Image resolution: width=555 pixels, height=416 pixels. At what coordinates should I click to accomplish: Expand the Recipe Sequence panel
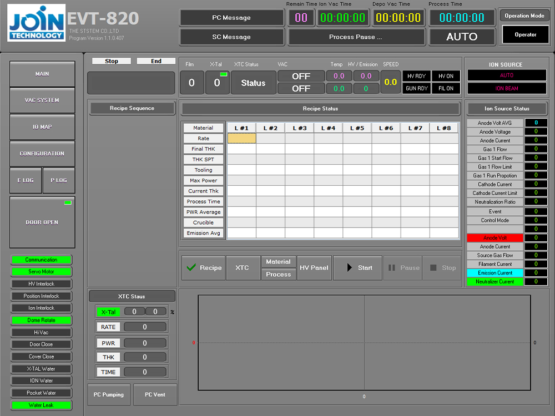pos(132,108)
